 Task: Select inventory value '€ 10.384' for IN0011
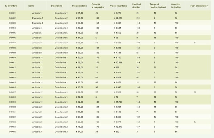click(118, 63)
